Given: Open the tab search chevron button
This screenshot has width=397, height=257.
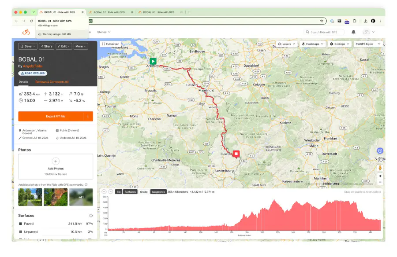Looking at the screenshot, I should [x=34, y=12].
